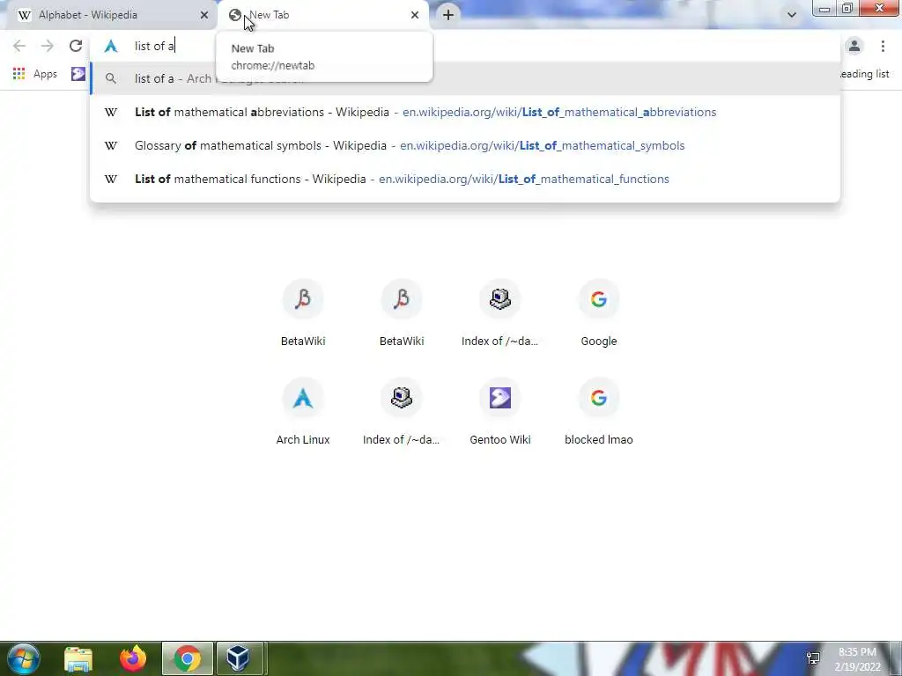Open the List_of_mathematical_symbols URL link
The width and height of the screenshot is (902, 676).
click(542, 145)
